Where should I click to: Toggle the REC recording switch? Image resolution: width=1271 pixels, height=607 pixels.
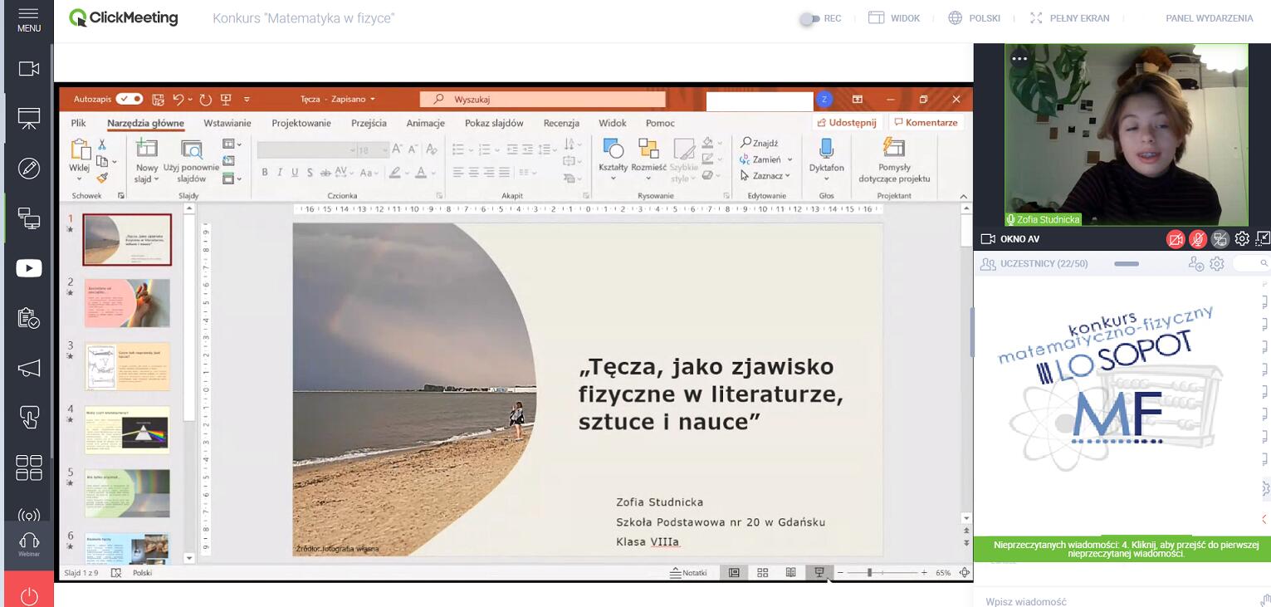(x=809, y=18)
